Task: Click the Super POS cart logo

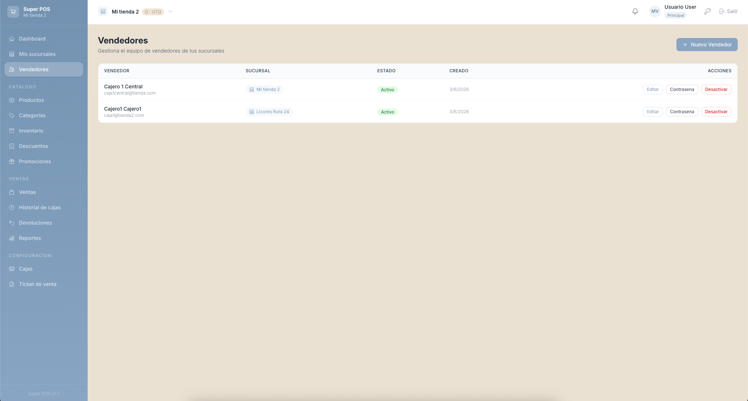Action: click(13, 12)
